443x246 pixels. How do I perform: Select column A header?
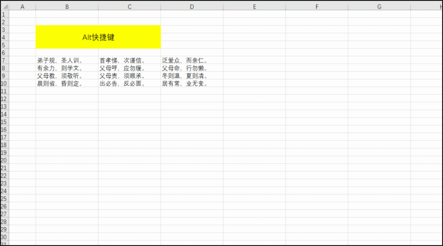click(x=22, y=7)
